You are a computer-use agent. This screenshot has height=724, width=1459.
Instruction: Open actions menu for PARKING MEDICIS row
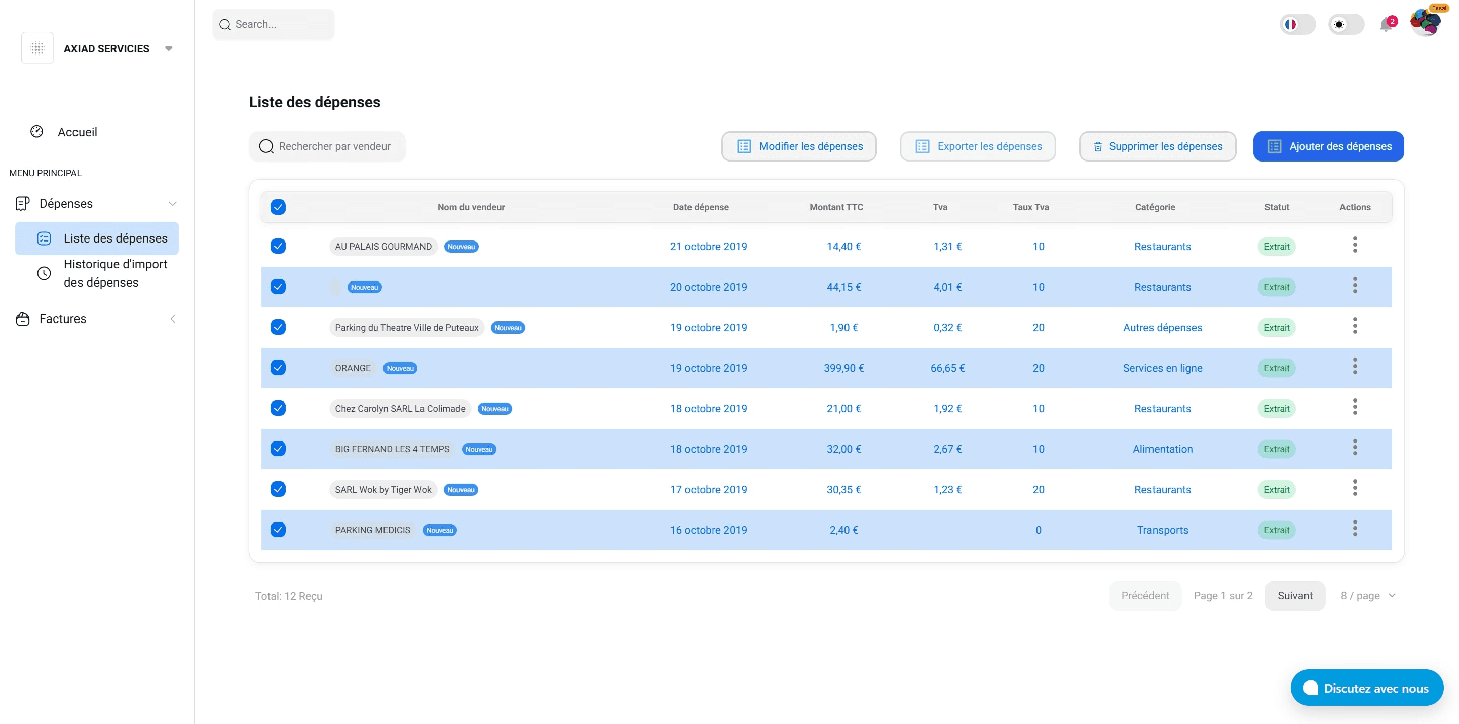[x=1354, y=529]
